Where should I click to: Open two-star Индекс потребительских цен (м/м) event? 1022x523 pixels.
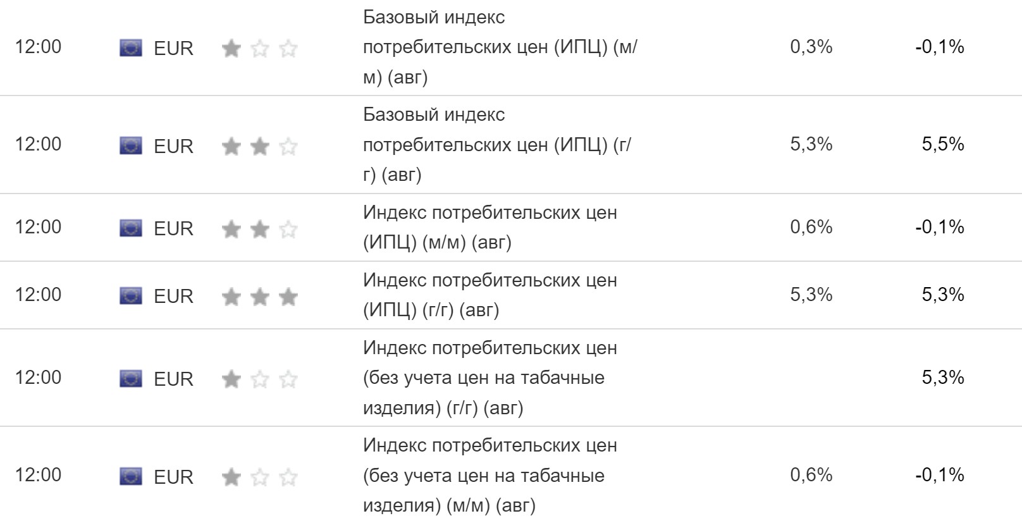(489, 227)
